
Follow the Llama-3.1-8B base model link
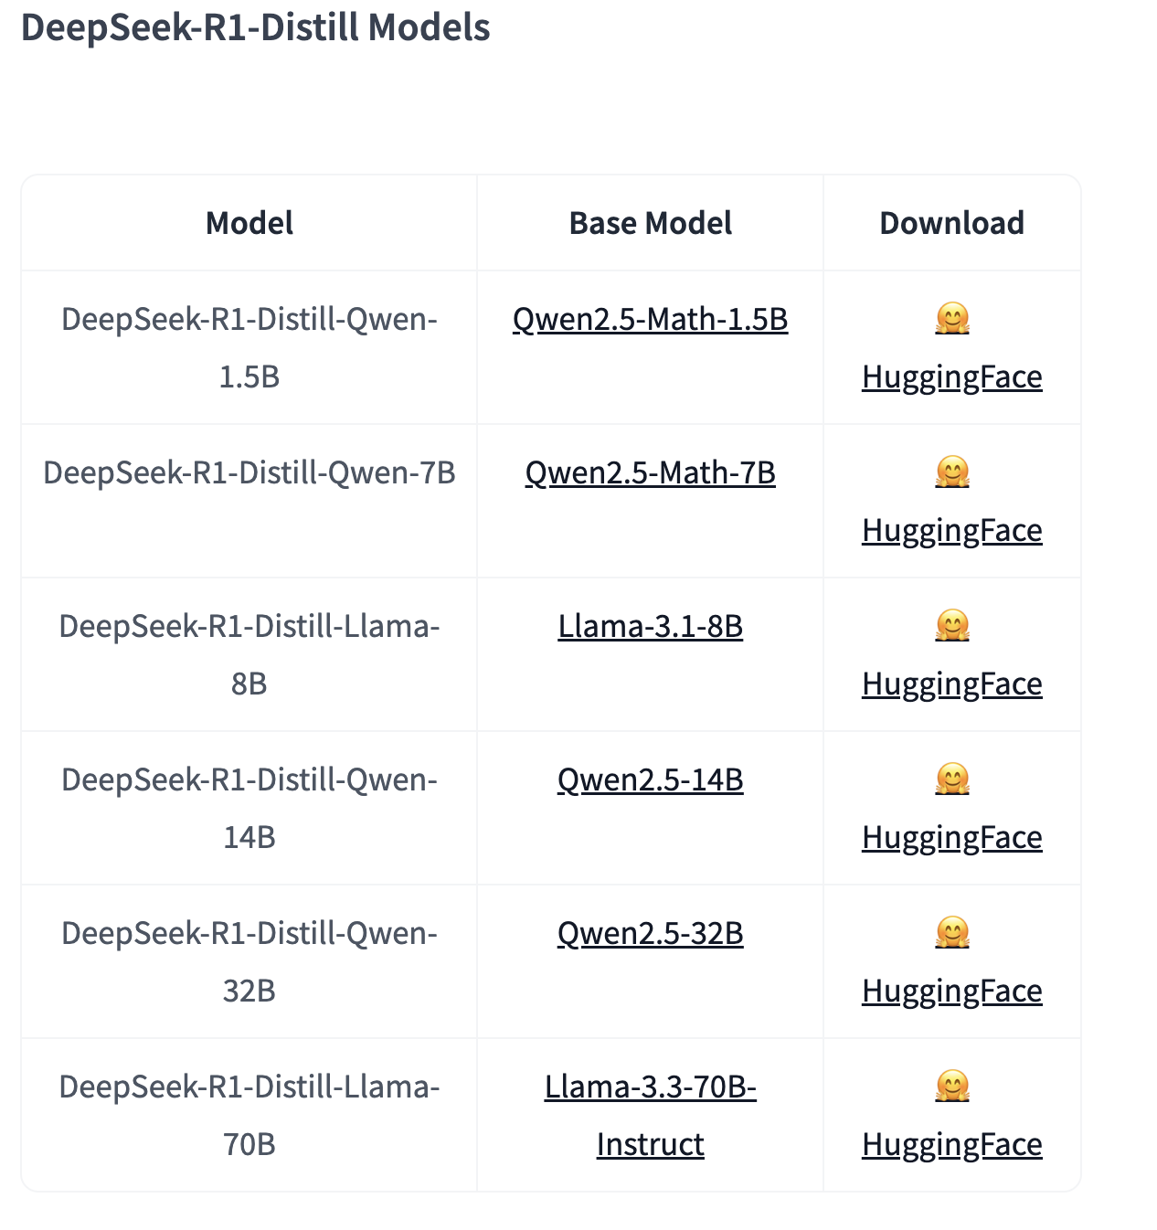[650, 627]
